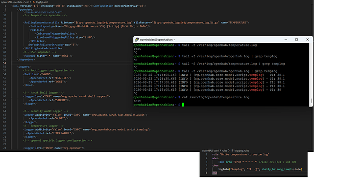Maximize the openhabian terminal window
Viewport: 338px width, 192px height.
tap(297, 40)
